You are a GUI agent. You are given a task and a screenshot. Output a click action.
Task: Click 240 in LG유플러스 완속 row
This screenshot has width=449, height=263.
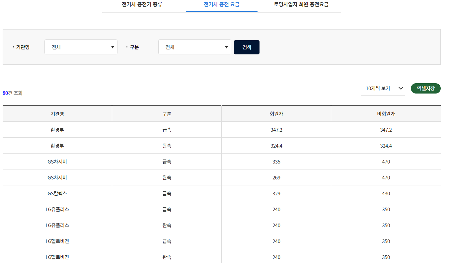[276, 225]
